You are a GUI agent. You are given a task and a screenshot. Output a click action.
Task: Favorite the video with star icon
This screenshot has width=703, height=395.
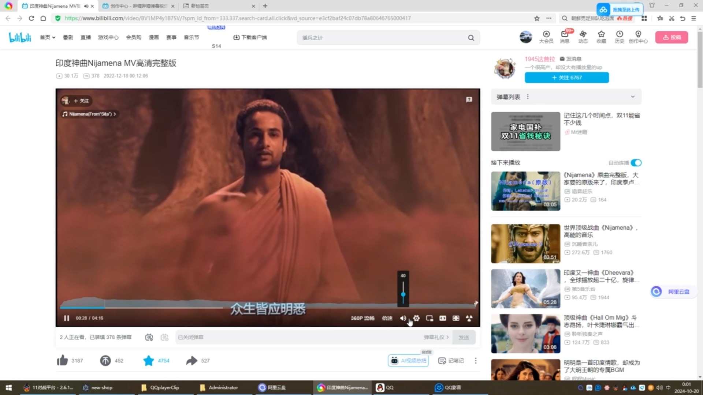(149, 361)
